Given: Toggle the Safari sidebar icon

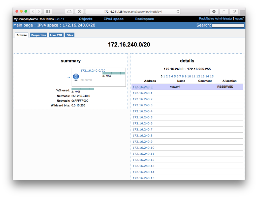Looking at the screenshot, I should coord(48,11).
